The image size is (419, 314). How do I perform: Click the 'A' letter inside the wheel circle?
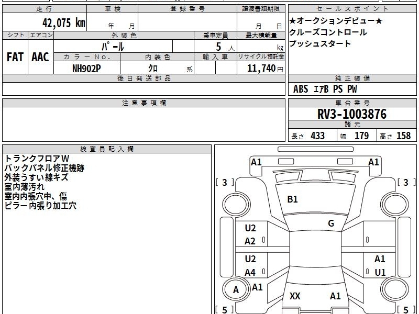click(236, 290)
